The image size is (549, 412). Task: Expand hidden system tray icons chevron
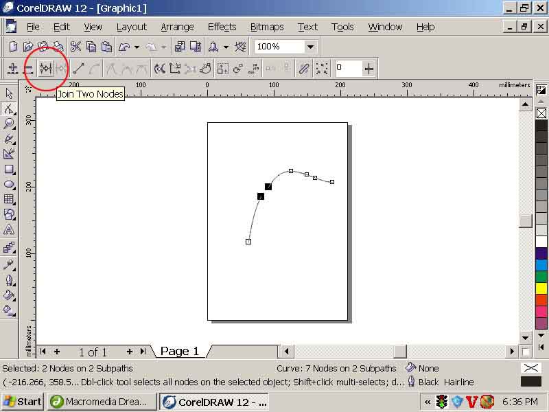[x=427, y=402]
